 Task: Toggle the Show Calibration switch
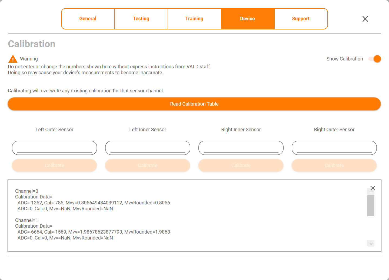pos(375,59)
